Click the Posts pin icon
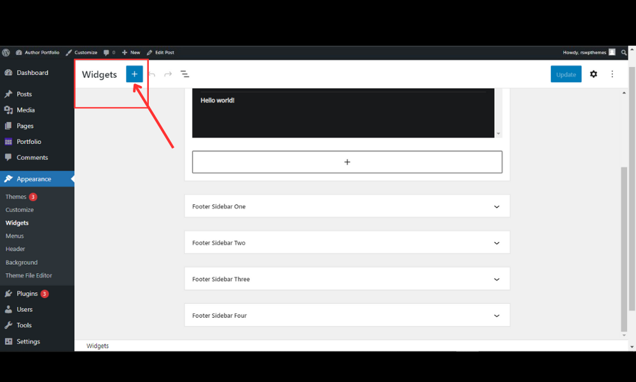Viewport: 636px width, 382px height. 8,94
